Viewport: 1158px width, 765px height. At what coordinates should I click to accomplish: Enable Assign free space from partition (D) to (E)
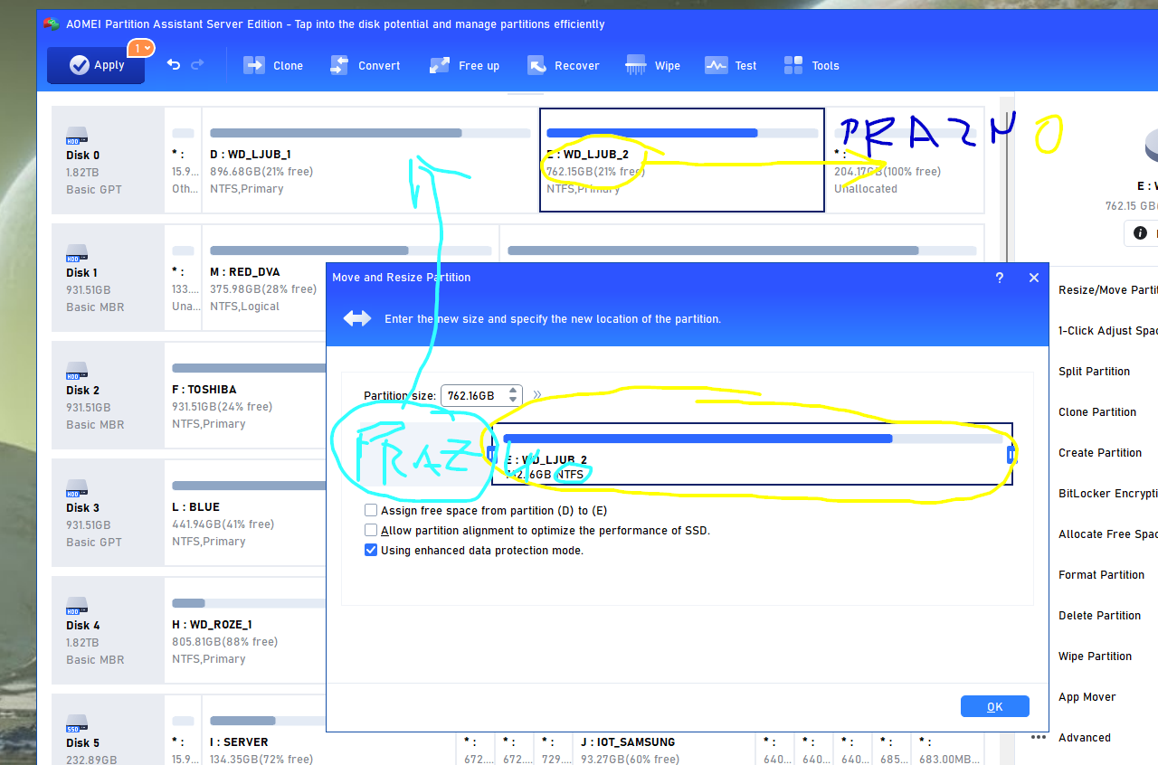[371, 511]
